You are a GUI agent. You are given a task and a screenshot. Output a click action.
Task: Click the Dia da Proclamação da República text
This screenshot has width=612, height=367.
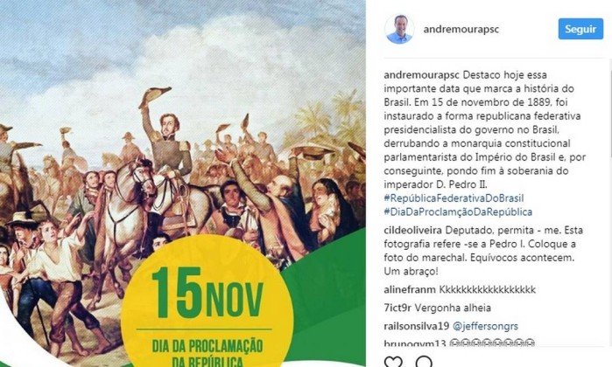(x=208, y=354)
